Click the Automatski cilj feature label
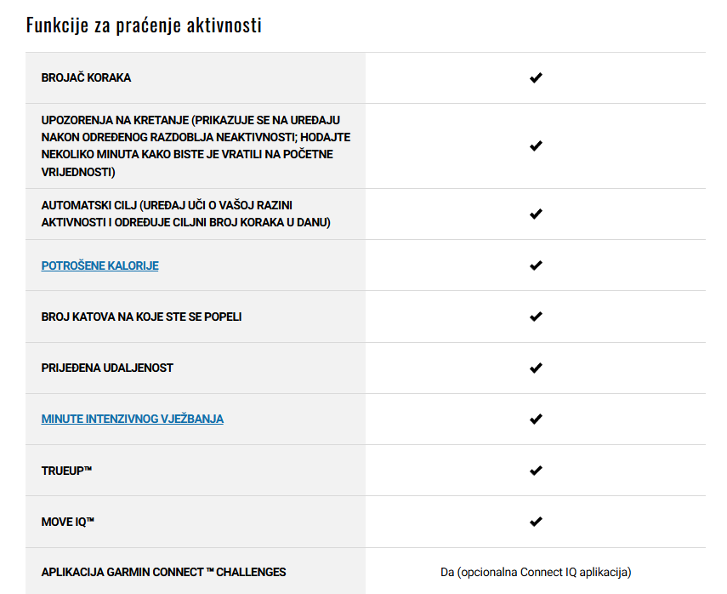Screen dimensions: 727x594 pos(185,214)
